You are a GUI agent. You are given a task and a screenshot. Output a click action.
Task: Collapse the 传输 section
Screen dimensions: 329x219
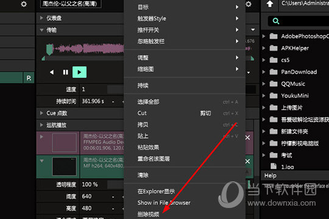click(41, 30)
